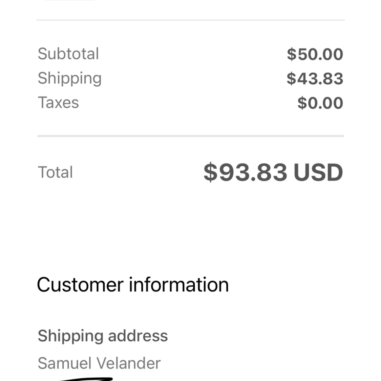Click the divider line above Total
This screenshot has height=381, width=381.
coord(190,136)
